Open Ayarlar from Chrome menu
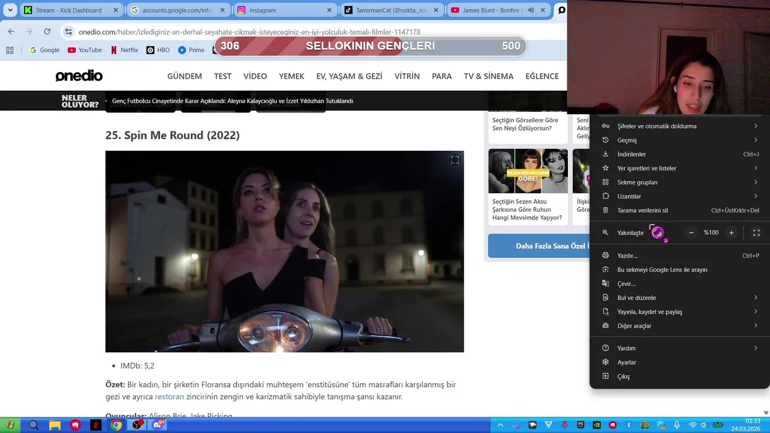Viewport: 770px width, 433px height. click(x=680, y=363)
